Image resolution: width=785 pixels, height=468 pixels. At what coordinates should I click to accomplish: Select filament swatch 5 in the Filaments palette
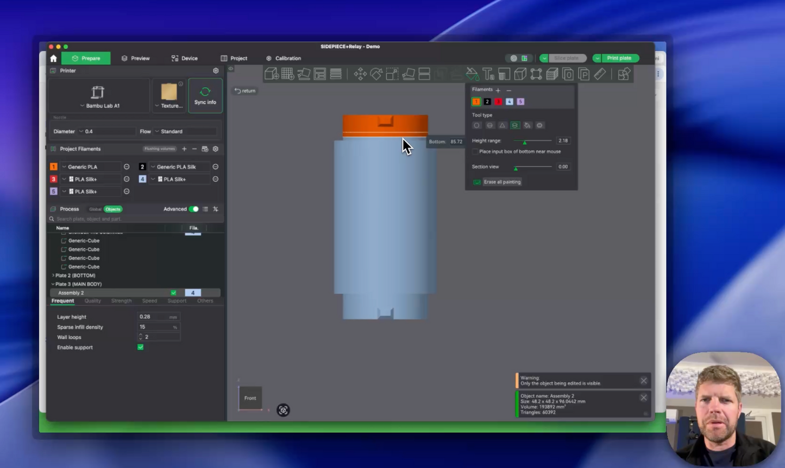[x=520, y=101]
